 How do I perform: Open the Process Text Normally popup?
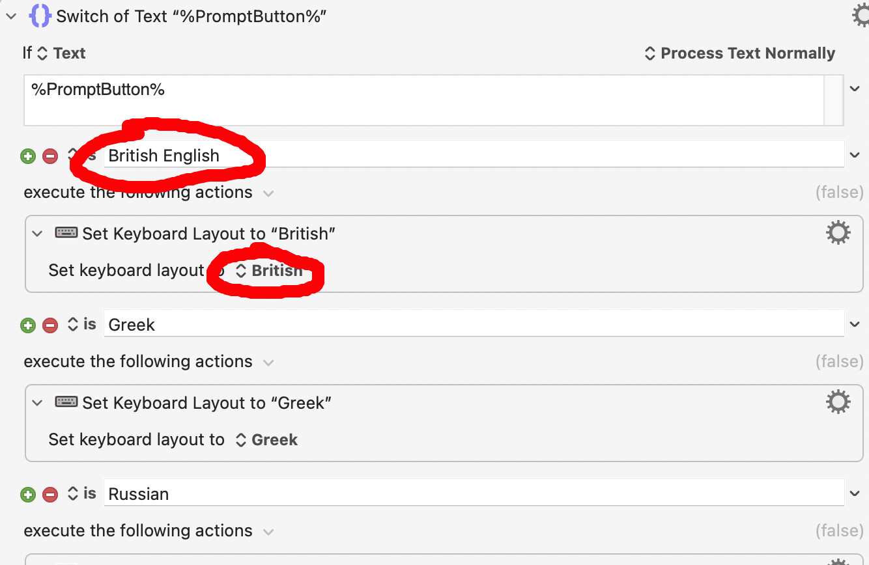tap(739, 53)
